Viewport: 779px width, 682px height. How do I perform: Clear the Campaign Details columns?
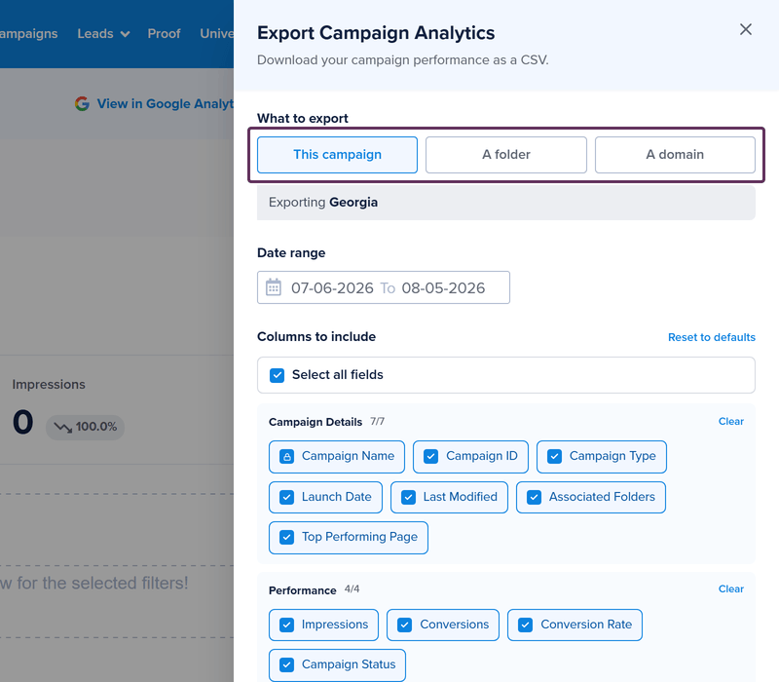[x=731, y=421]
